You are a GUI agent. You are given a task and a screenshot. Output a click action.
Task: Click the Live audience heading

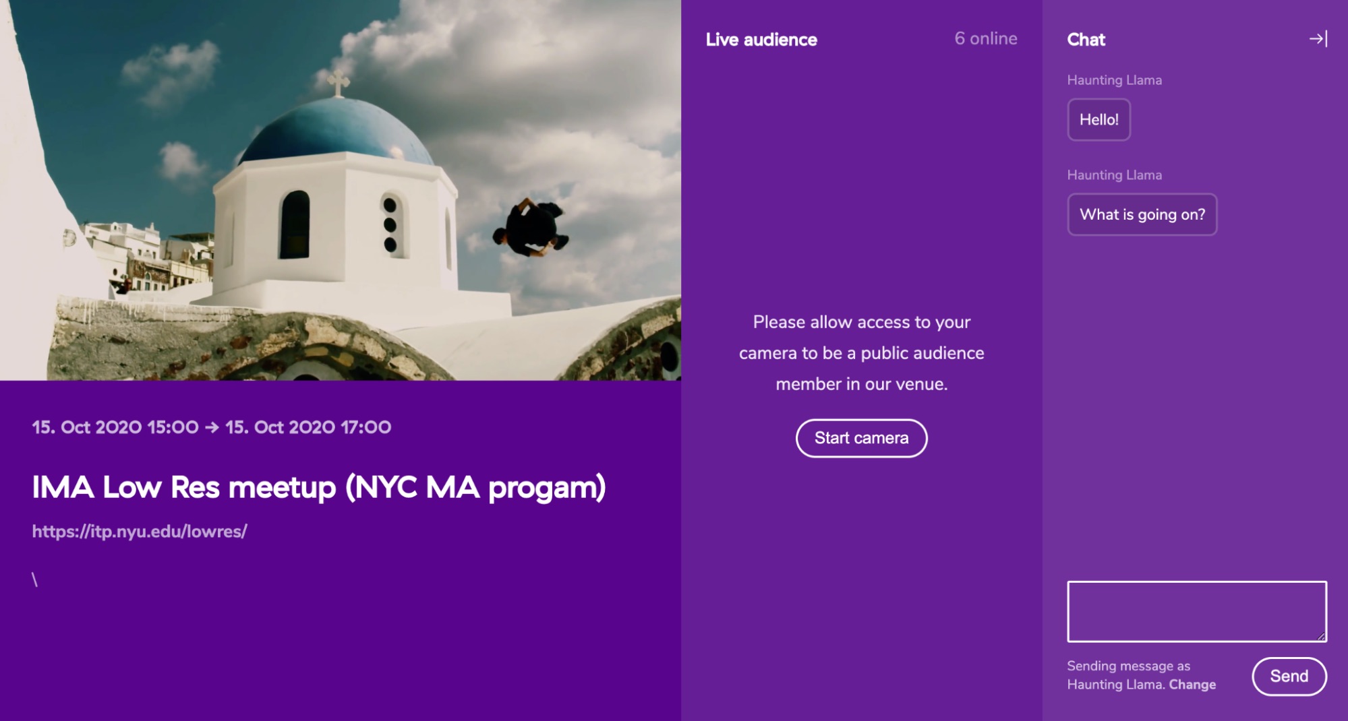coord(761,40)
